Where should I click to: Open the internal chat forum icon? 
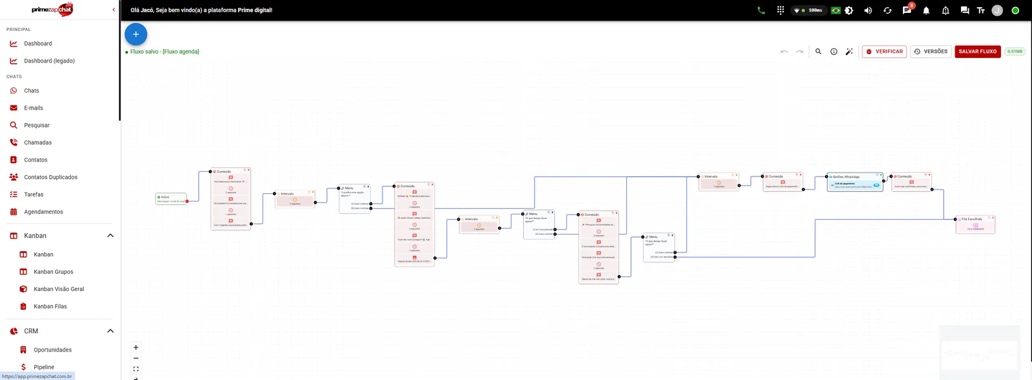point(965,10)
